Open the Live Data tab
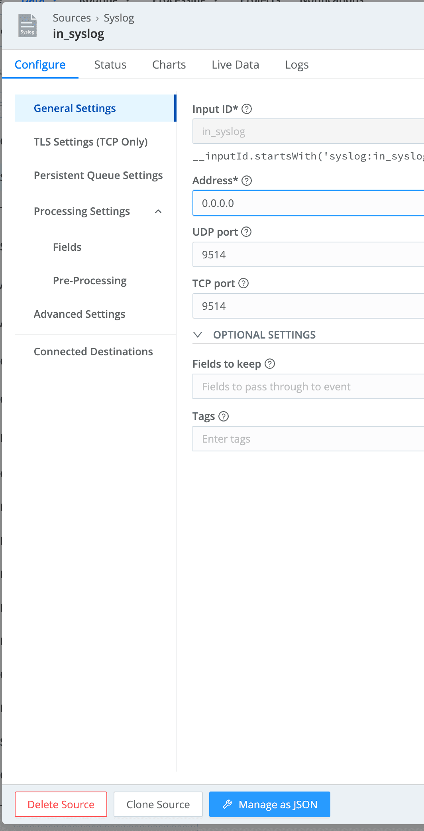 point(235,65)
